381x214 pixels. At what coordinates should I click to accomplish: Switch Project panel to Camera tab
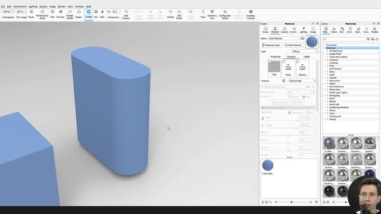(x=285, y=30)
